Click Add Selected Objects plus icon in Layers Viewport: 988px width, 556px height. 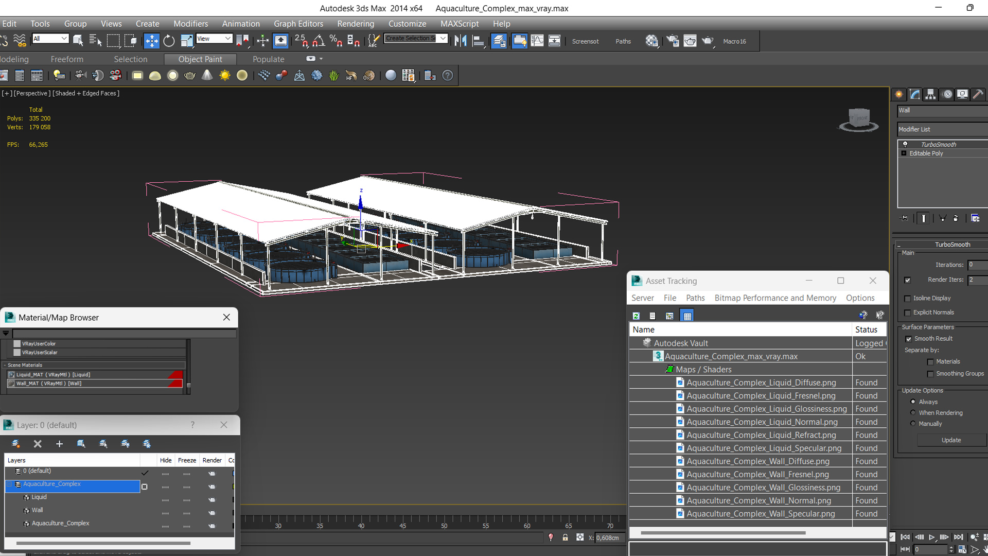pos(59,444)
